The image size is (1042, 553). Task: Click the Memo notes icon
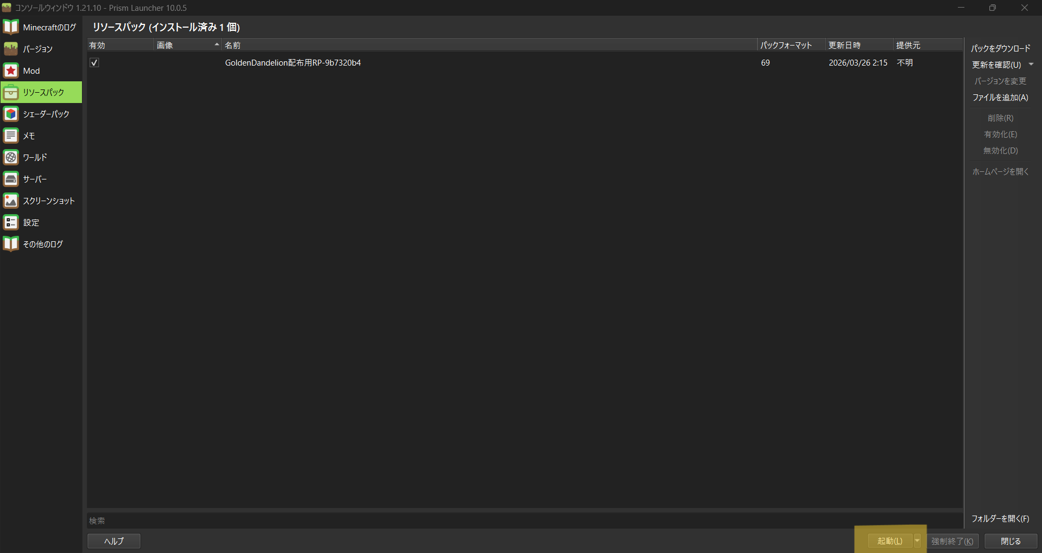point(11,136)
